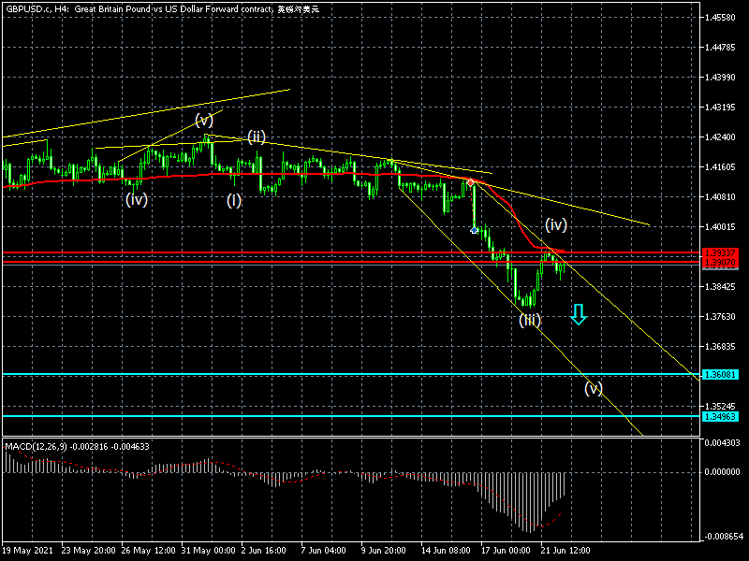
Task: Click the 0.004303 value on the MACD scale
Action: [721, 442]
